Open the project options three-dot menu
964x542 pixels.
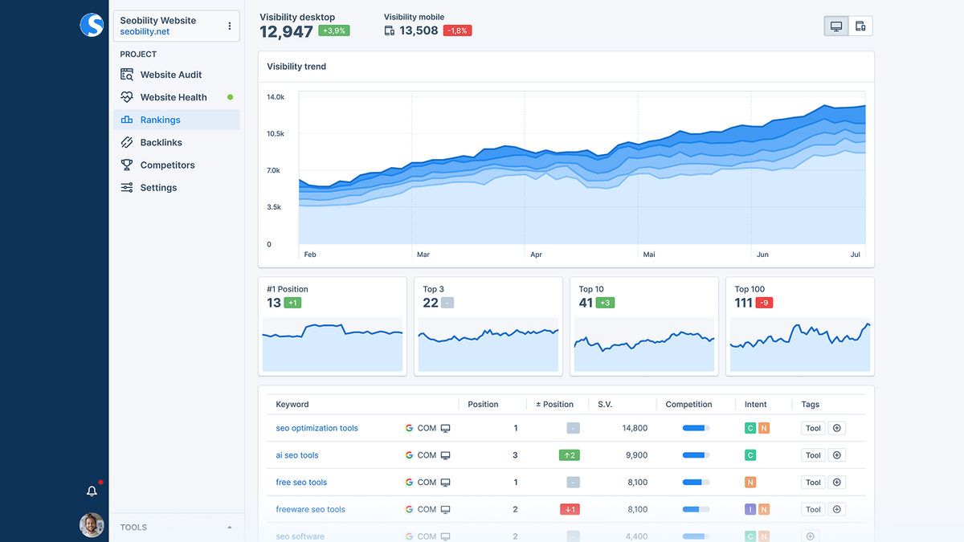tap(230, 26)
